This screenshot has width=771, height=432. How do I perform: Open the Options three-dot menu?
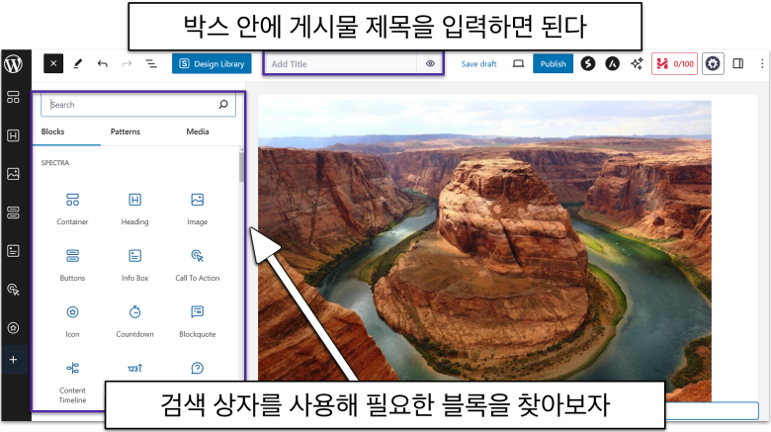[x=760, y=64]
